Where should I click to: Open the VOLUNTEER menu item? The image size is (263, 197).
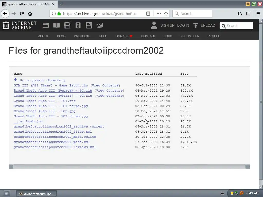pos(190,36)
